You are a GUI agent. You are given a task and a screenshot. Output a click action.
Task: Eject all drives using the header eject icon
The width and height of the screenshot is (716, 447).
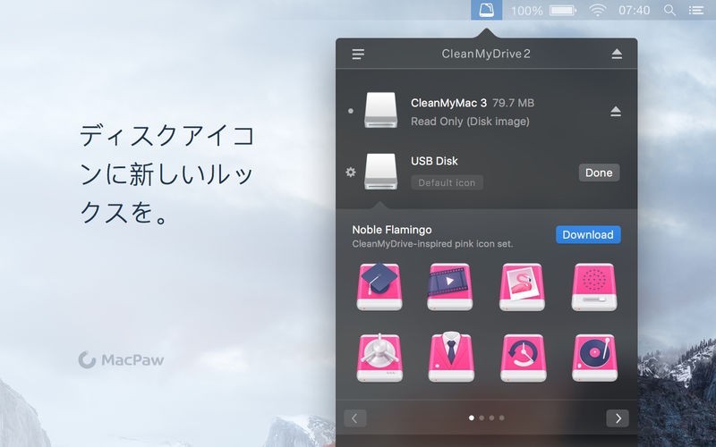click(617, 54)
